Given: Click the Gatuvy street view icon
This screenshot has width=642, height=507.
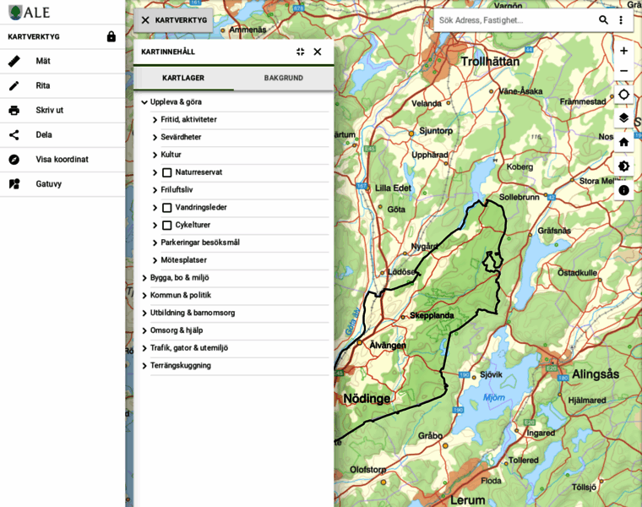Looking at the screenshot, I should pos(14,184).
